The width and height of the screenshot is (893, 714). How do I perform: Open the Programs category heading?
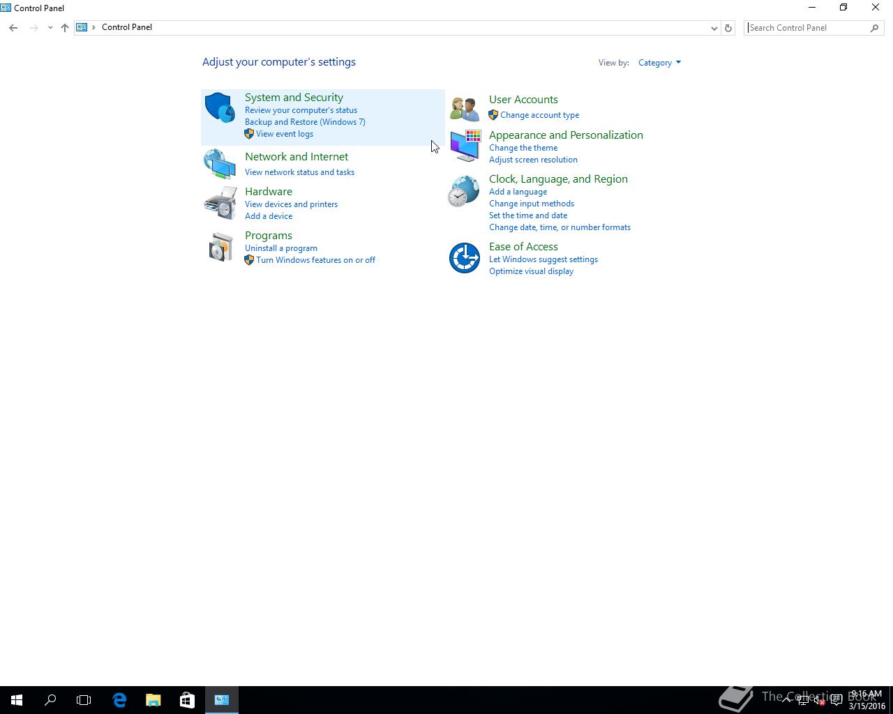pyautogui.click(x=269, y=236)
